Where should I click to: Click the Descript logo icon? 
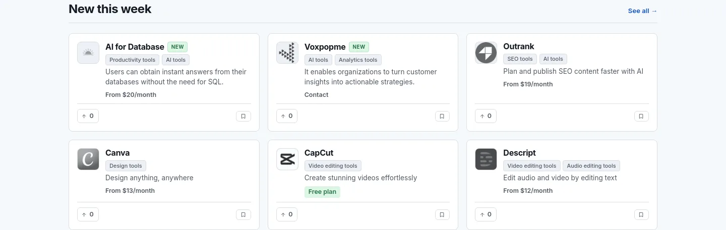[x=486, y=159]
